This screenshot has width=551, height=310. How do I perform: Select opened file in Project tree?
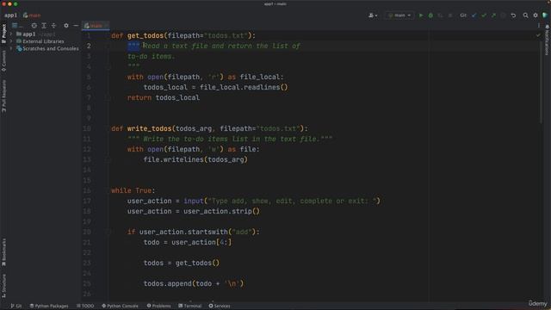click(x=34, y=26)
